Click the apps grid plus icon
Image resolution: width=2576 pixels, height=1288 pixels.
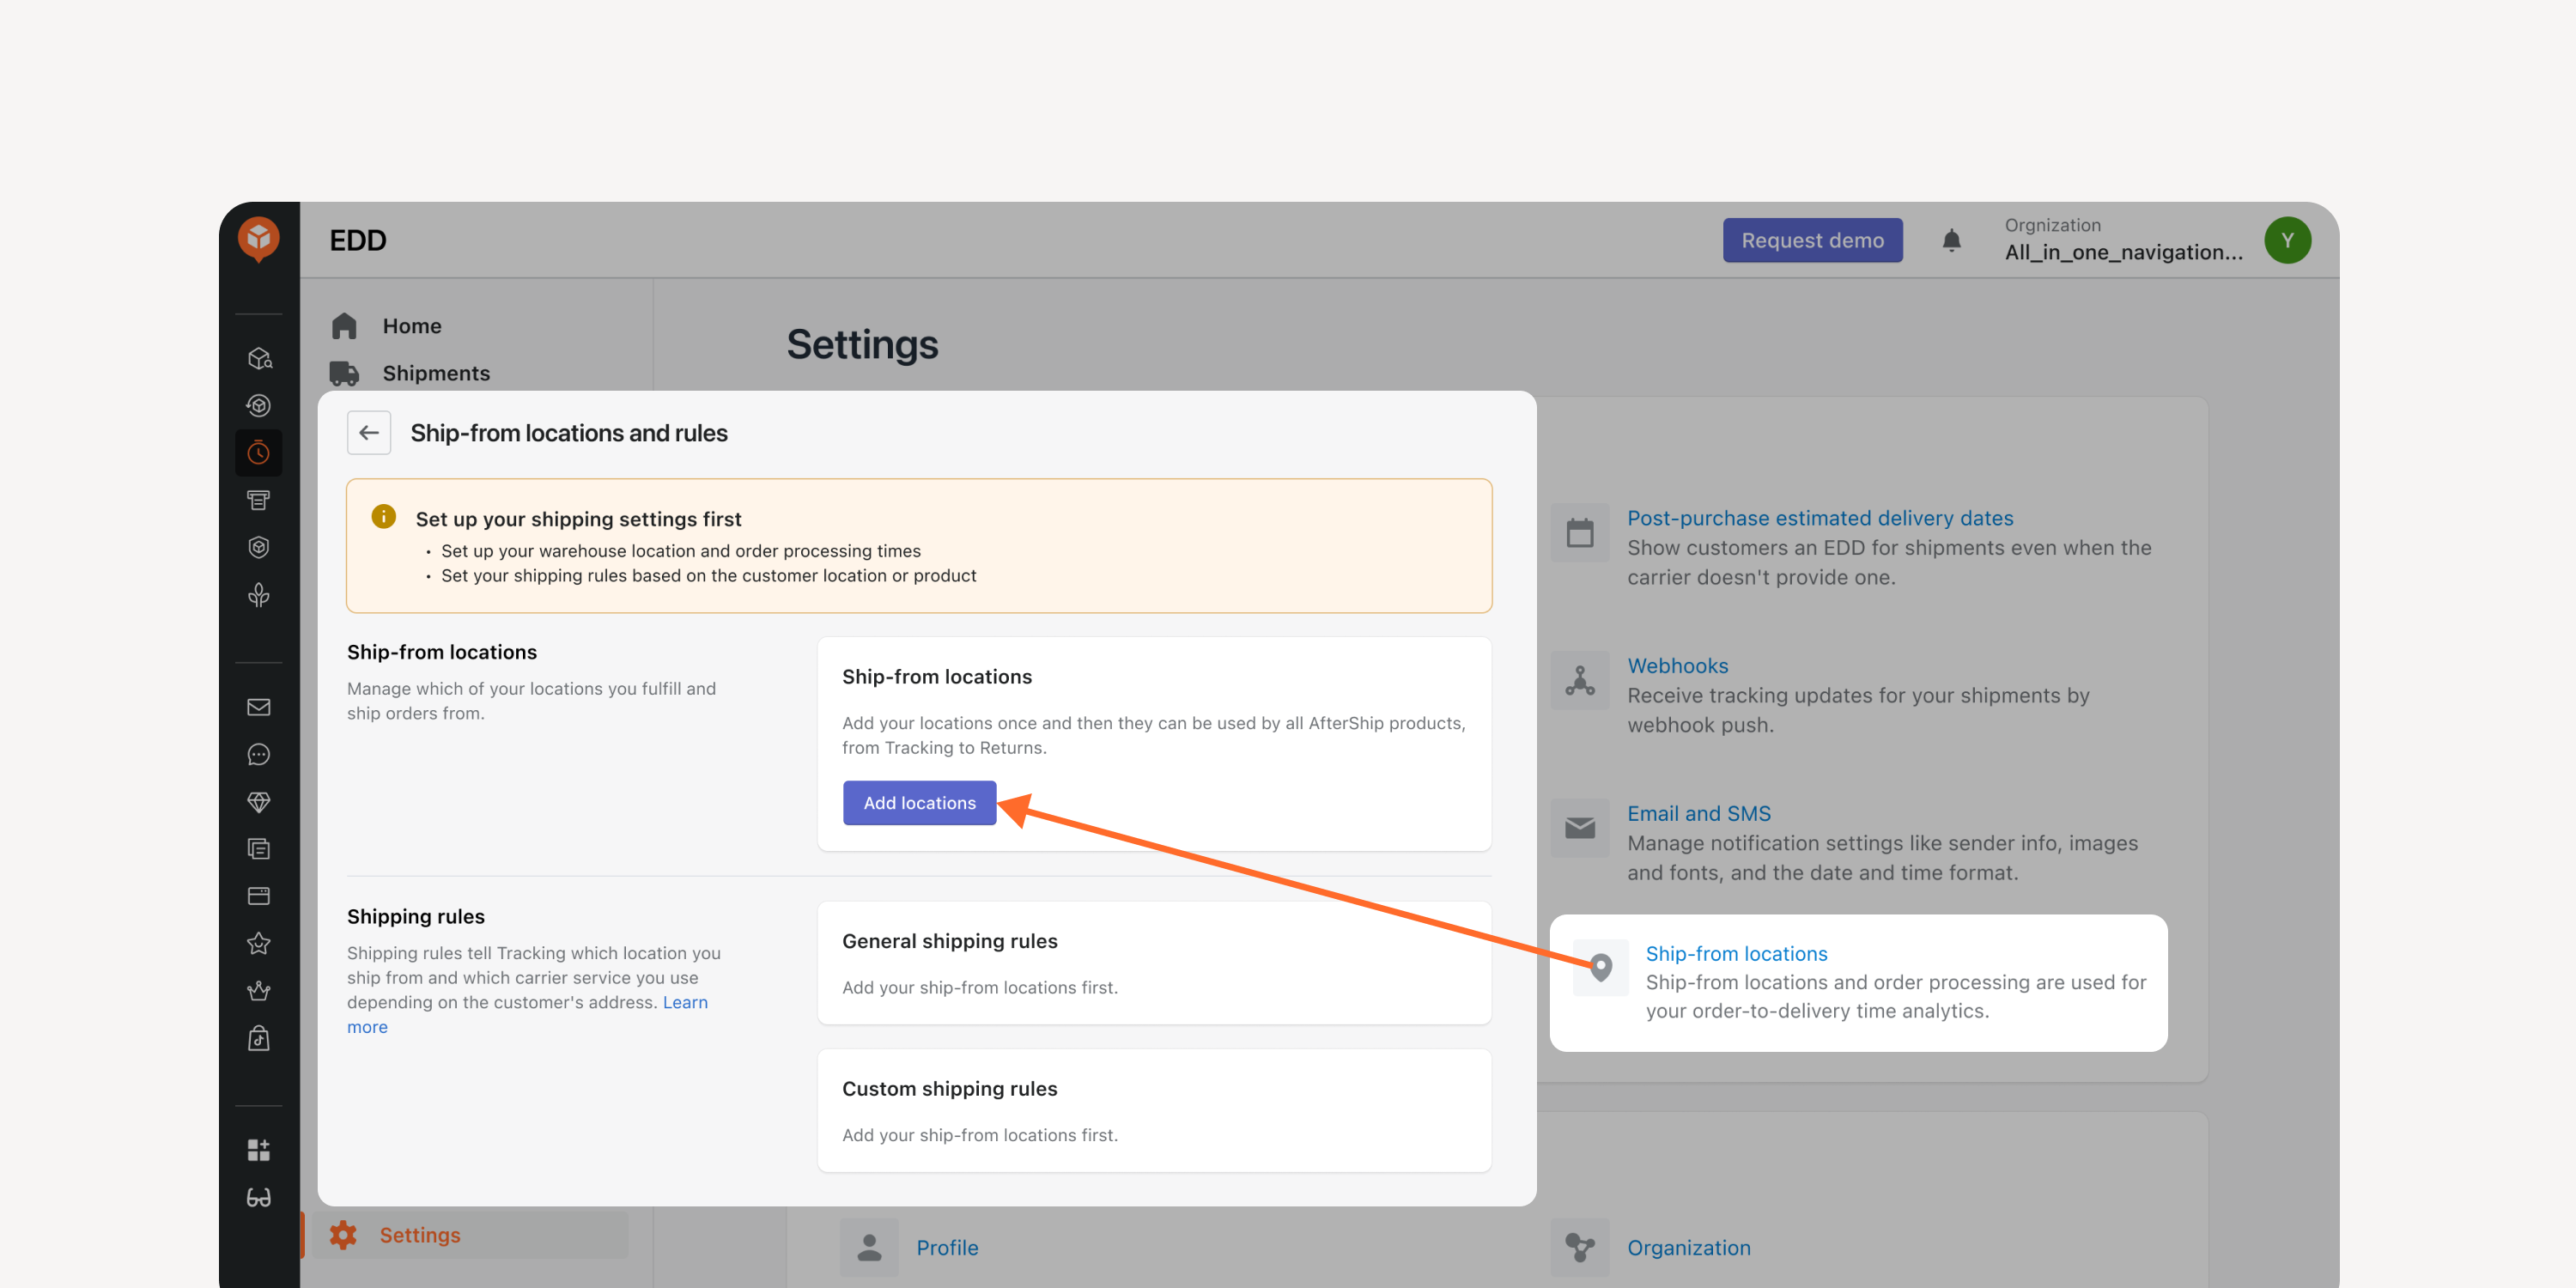pos(259,1150)
